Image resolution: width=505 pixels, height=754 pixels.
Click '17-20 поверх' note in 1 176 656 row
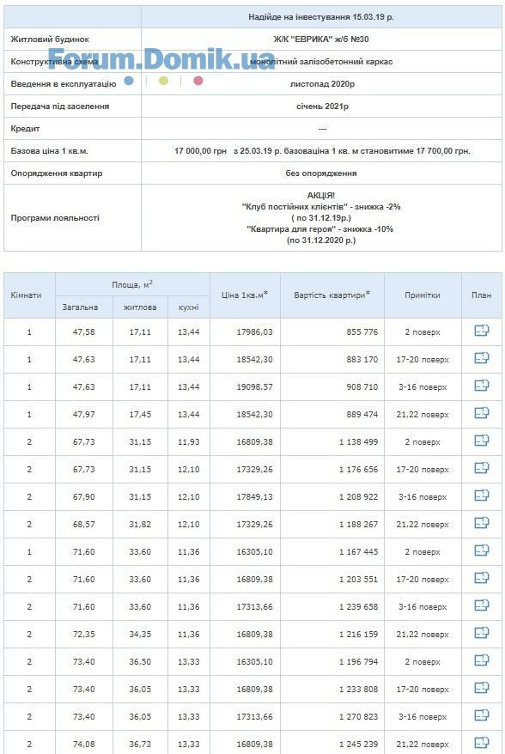[x=423, y=470]
